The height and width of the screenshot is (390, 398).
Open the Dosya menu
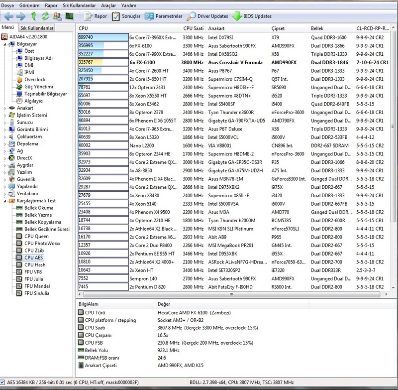[7, 5]
